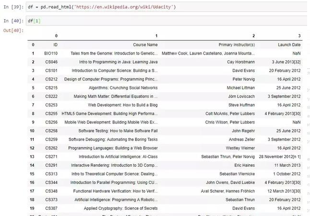
Task: Select row index 13 in the dataframe
Action: (32, 157)
